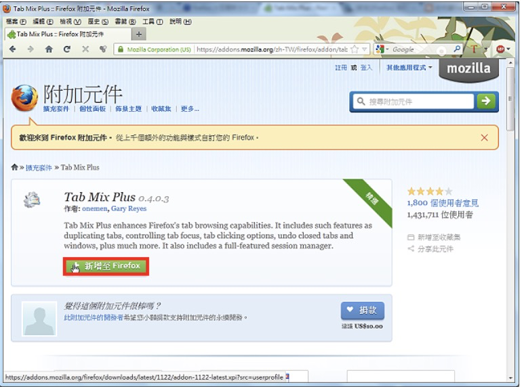Open the 檔案 (F) menu

pyautogui.click(x=16, y=22)
